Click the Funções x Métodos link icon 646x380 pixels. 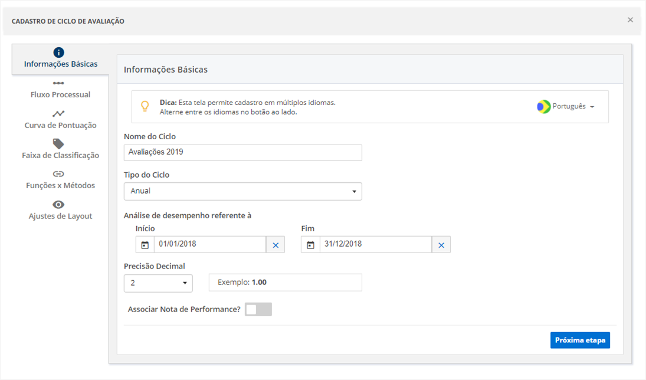(x=58, y=174)
